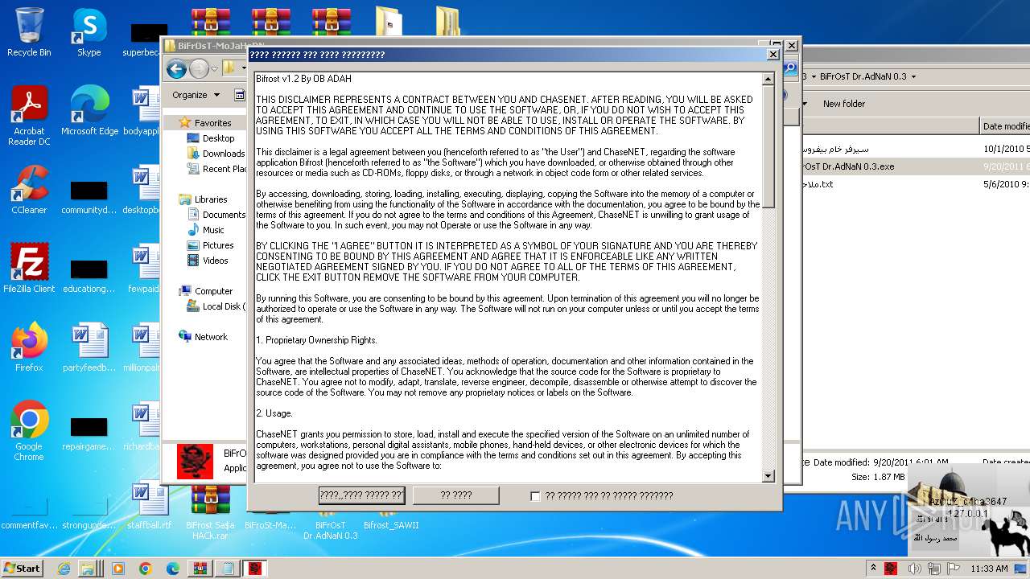Launch CCleaner from the desktop
Viewport: 1030px width, 579px height.
coord(29,191)
